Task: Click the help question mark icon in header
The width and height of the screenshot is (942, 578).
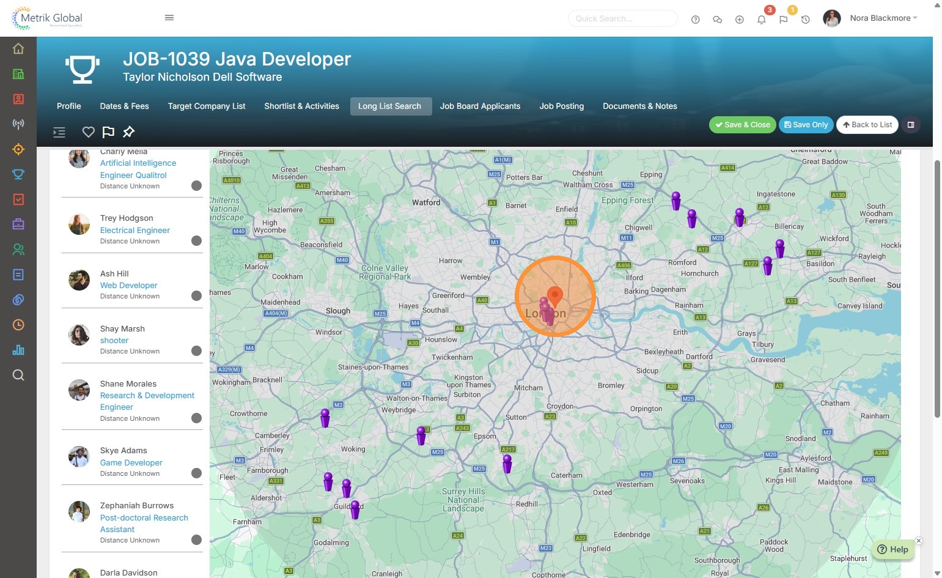Action: coord(695,20)
